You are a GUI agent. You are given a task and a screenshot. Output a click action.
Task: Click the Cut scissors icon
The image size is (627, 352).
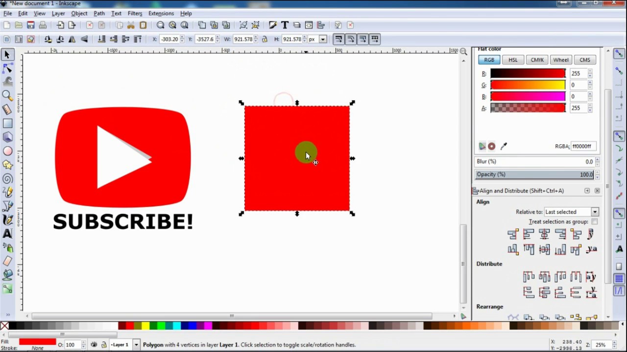pos(131,25)
